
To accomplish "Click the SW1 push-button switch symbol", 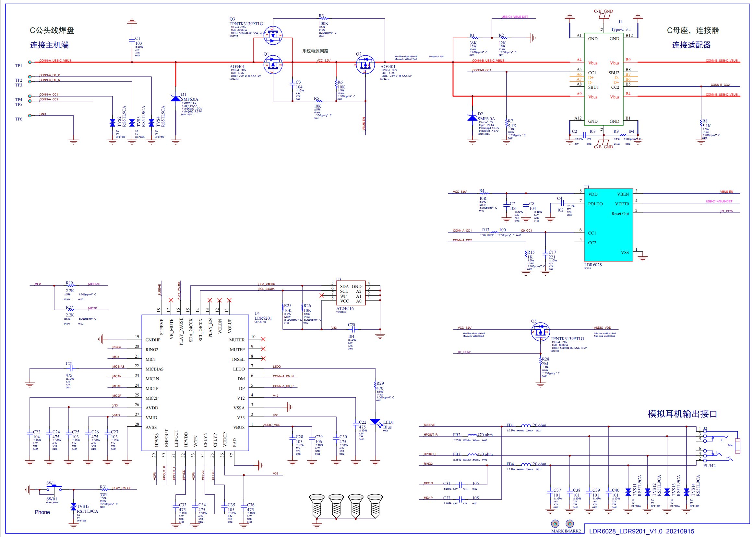I will pyautogui.click(x=54, y=488).
